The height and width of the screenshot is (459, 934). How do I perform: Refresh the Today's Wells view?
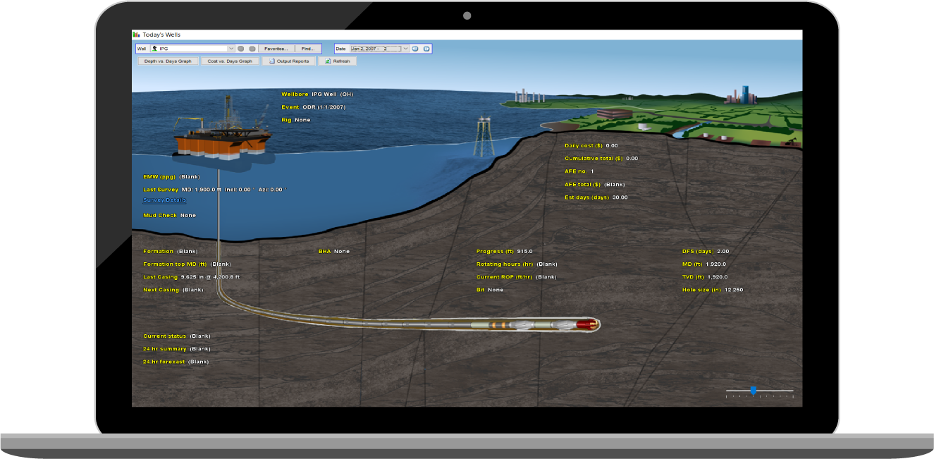338,61
